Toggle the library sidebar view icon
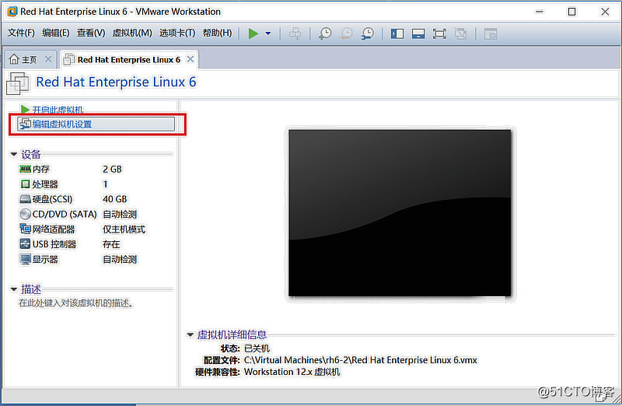Screen dimensions: 622x406 tap(397, 33)
